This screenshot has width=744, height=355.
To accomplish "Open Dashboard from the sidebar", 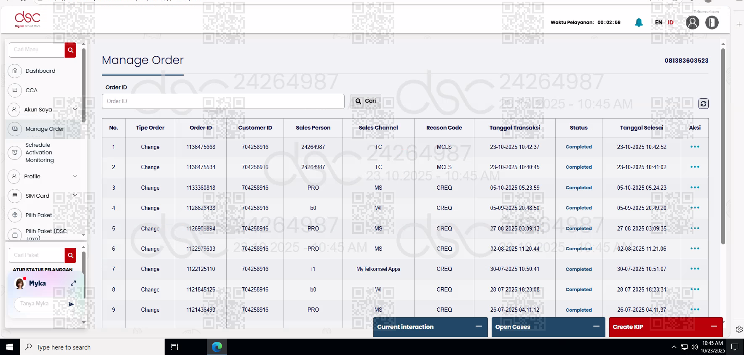I will pos(40,71).
